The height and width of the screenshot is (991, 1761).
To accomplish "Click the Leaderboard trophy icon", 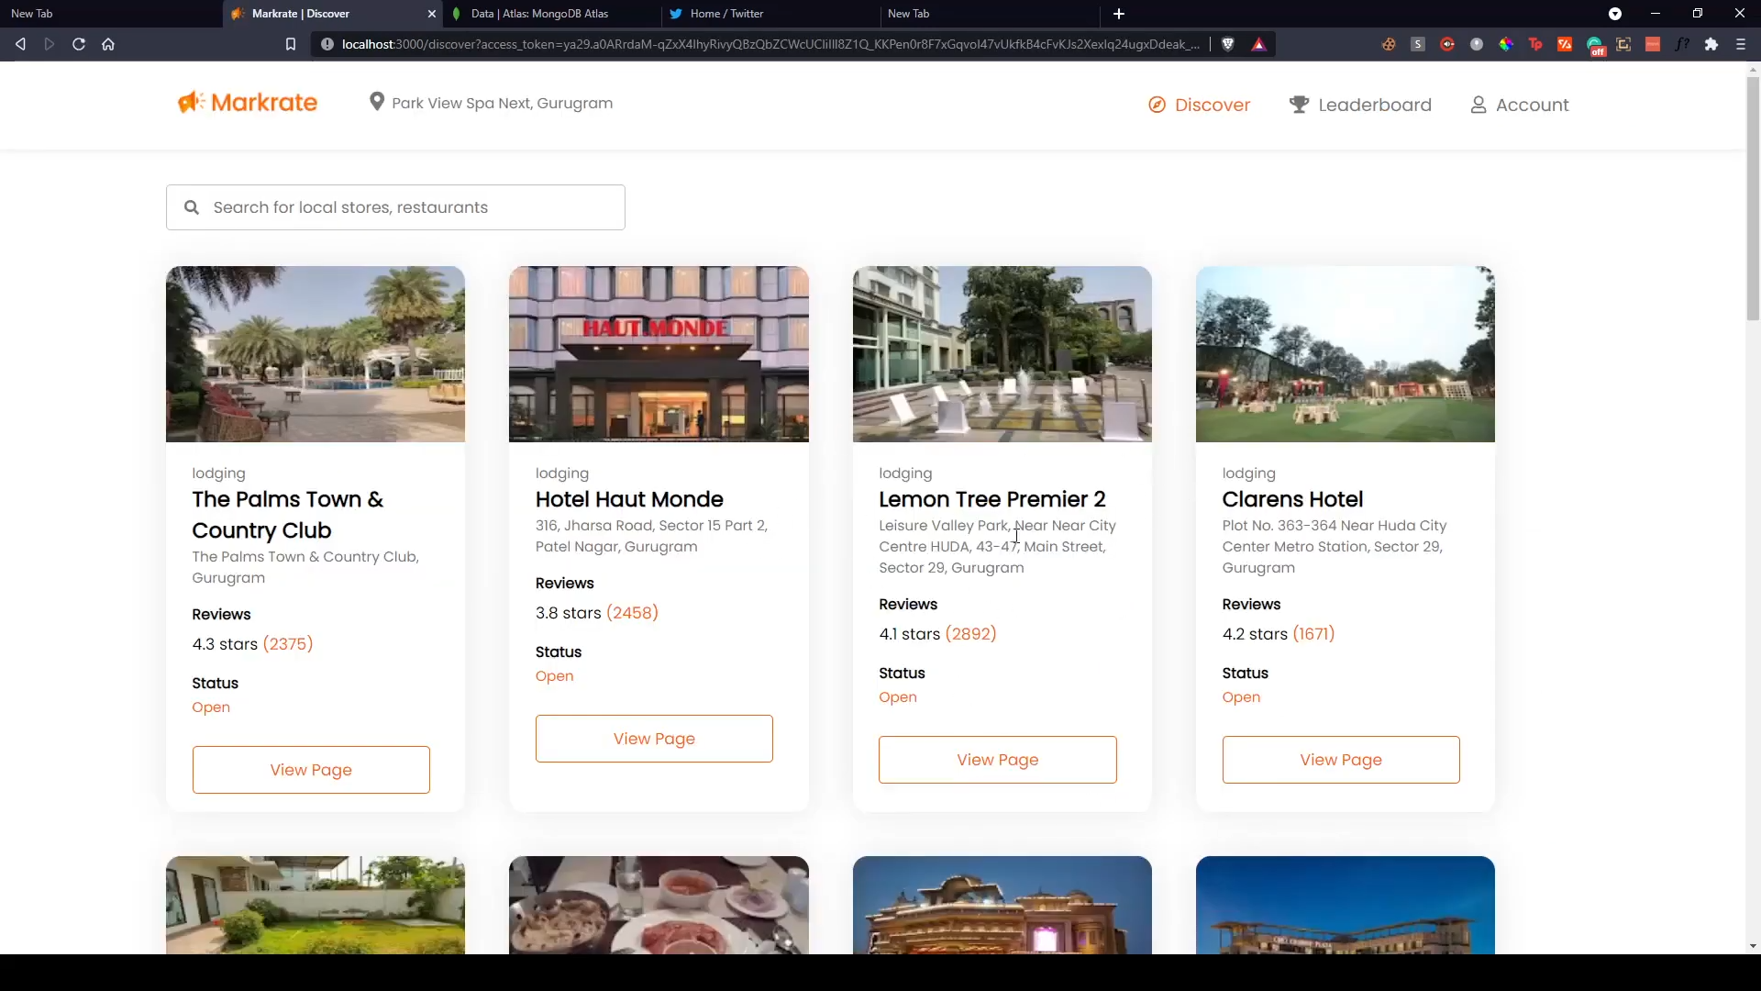I will click(x=1298, y=105).
